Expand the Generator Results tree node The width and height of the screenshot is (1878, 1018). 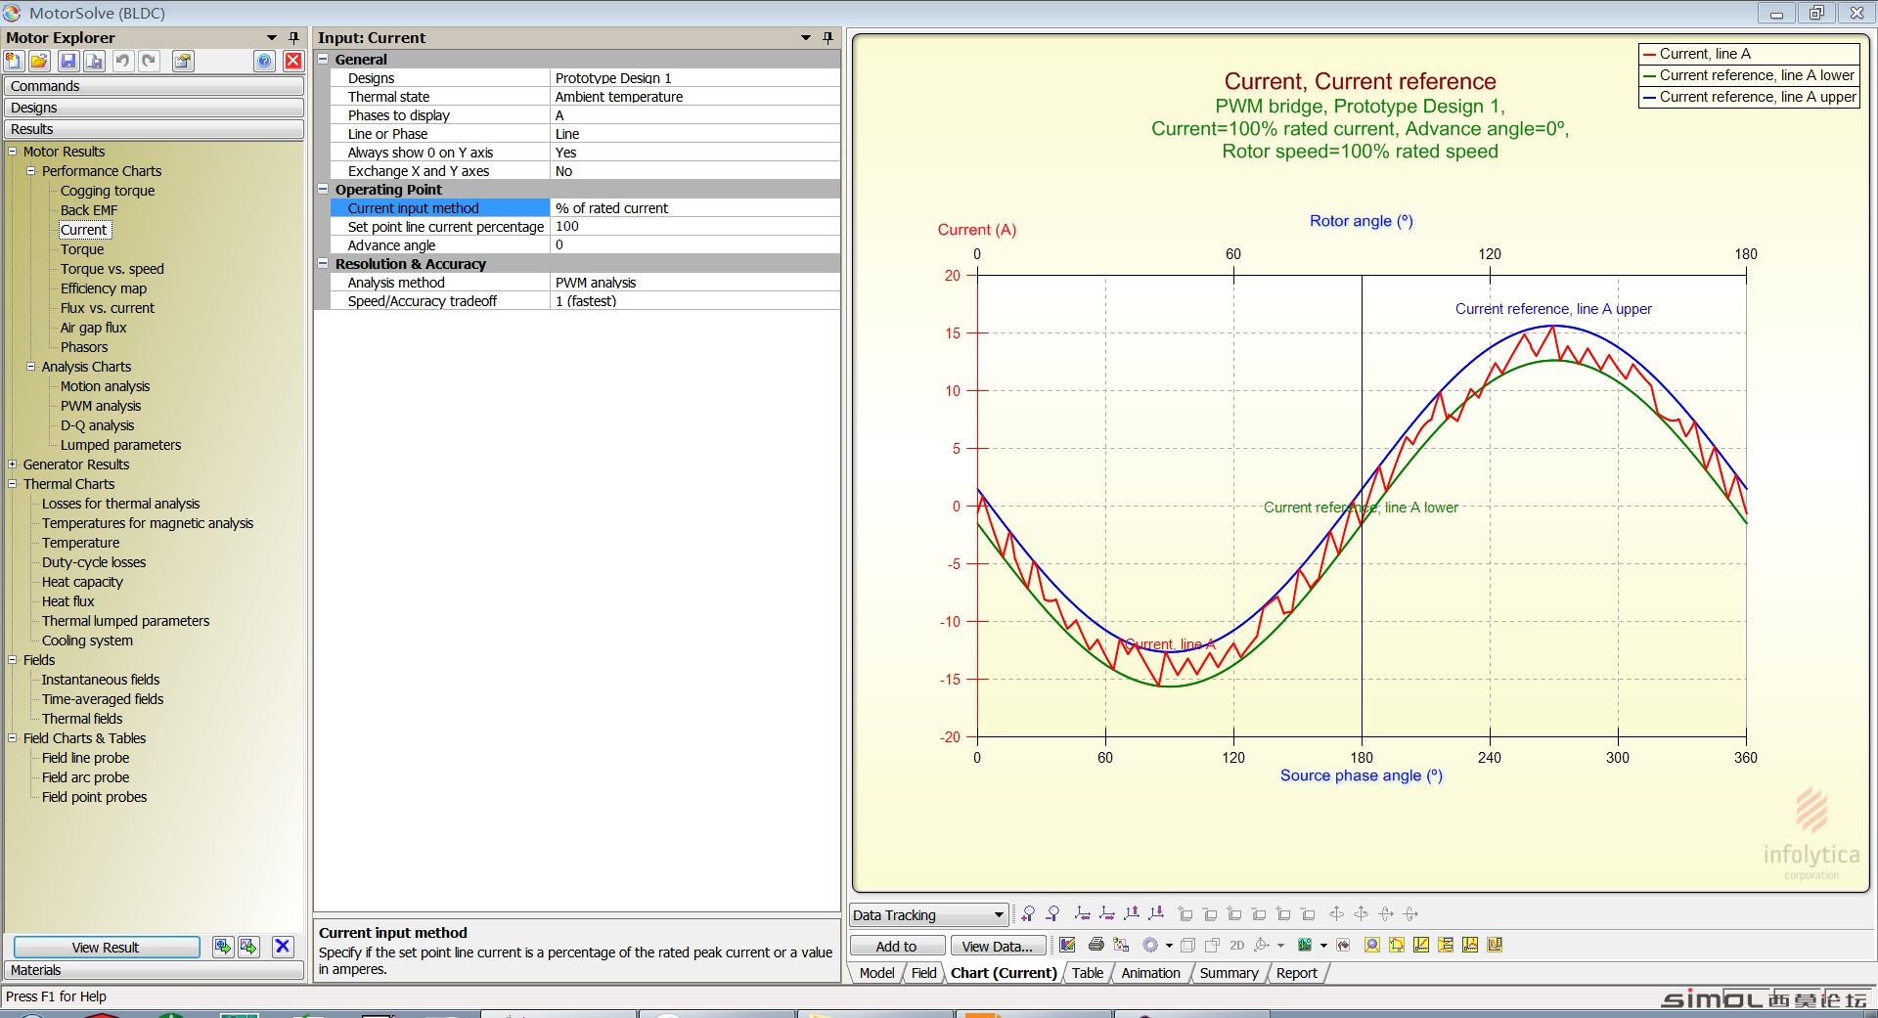[x=12, y=464]
